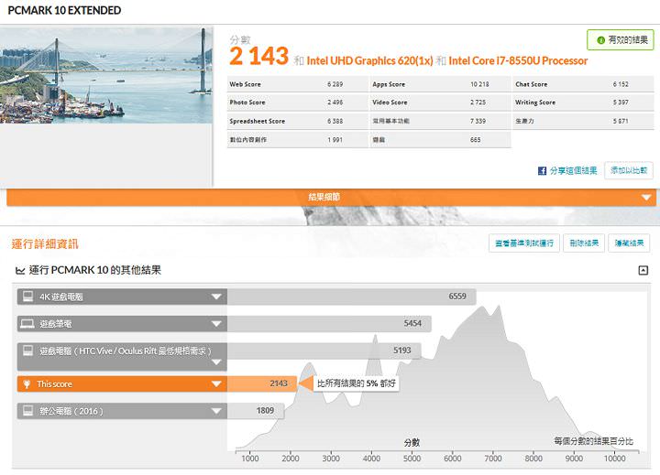
Task: Click the trophy icon beside This score
Action: point(27,384)
